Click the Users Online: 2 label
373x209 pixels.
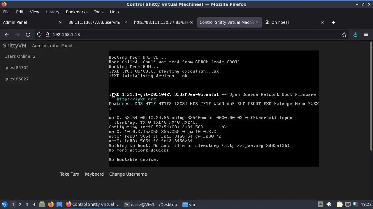click(x=20, y=56)
